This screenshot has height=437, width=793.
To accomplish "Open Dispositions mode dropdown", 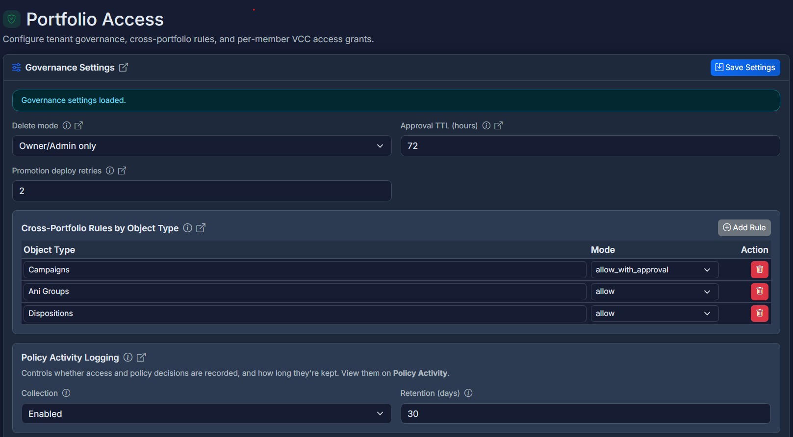I will [x=655, y=314].
